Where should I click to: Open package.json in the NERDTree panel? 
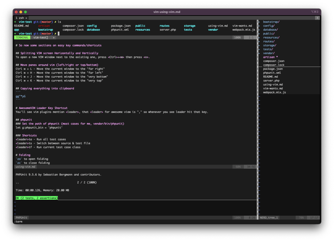[273, 69]
